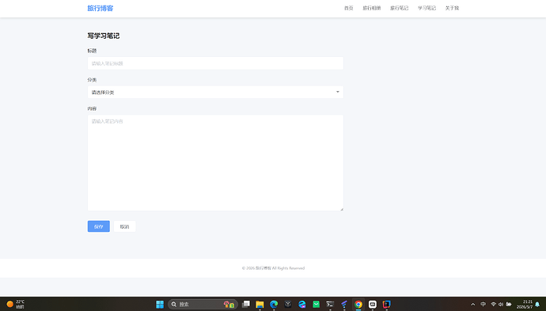
Task: Open the Windows Start menu
Action: (160, 304)
